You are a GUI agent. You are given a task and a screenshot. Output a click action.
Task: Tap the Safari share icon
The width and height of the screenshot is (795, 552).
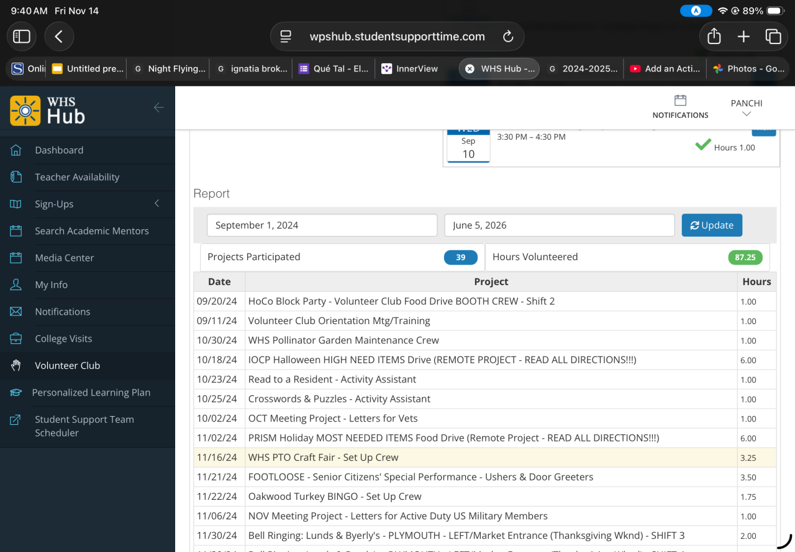pos(714,37)
